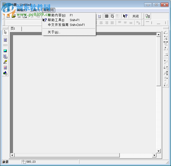Click the Save report diskette icon
Image resolution: width=171 pixels, height=166 pixels.
(x=19, y=16)
